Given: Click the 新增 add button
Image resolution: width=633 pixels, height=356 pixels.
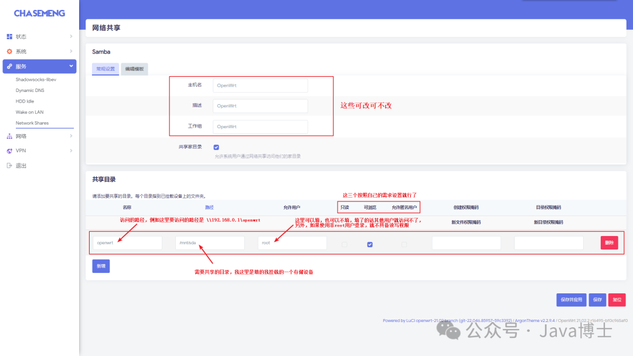Looking at the screenshot, I should pos(100,266).
